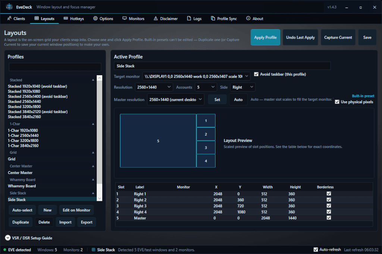Show the Disclaimer tab

(165, 19)
